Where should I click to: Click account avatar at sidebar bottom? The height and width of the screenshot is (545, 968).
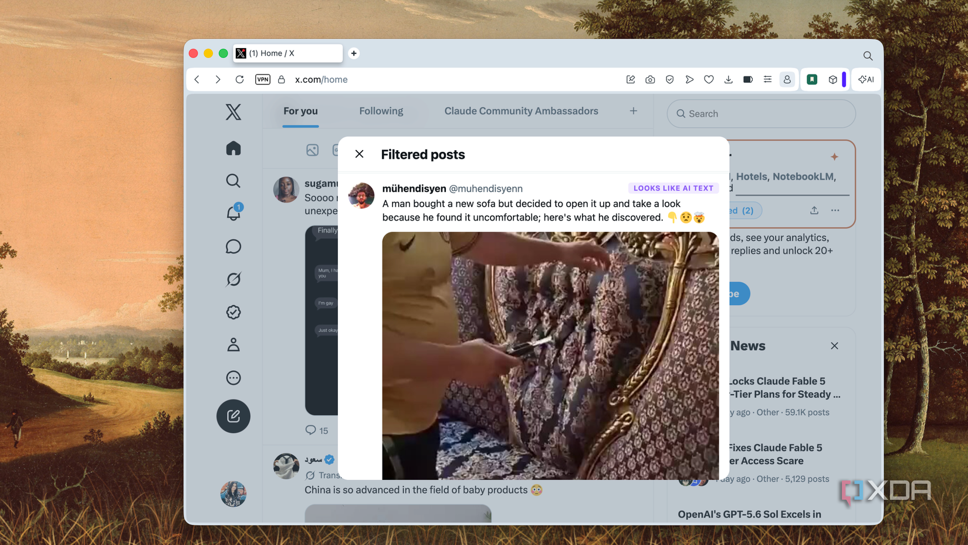(233, 494)
